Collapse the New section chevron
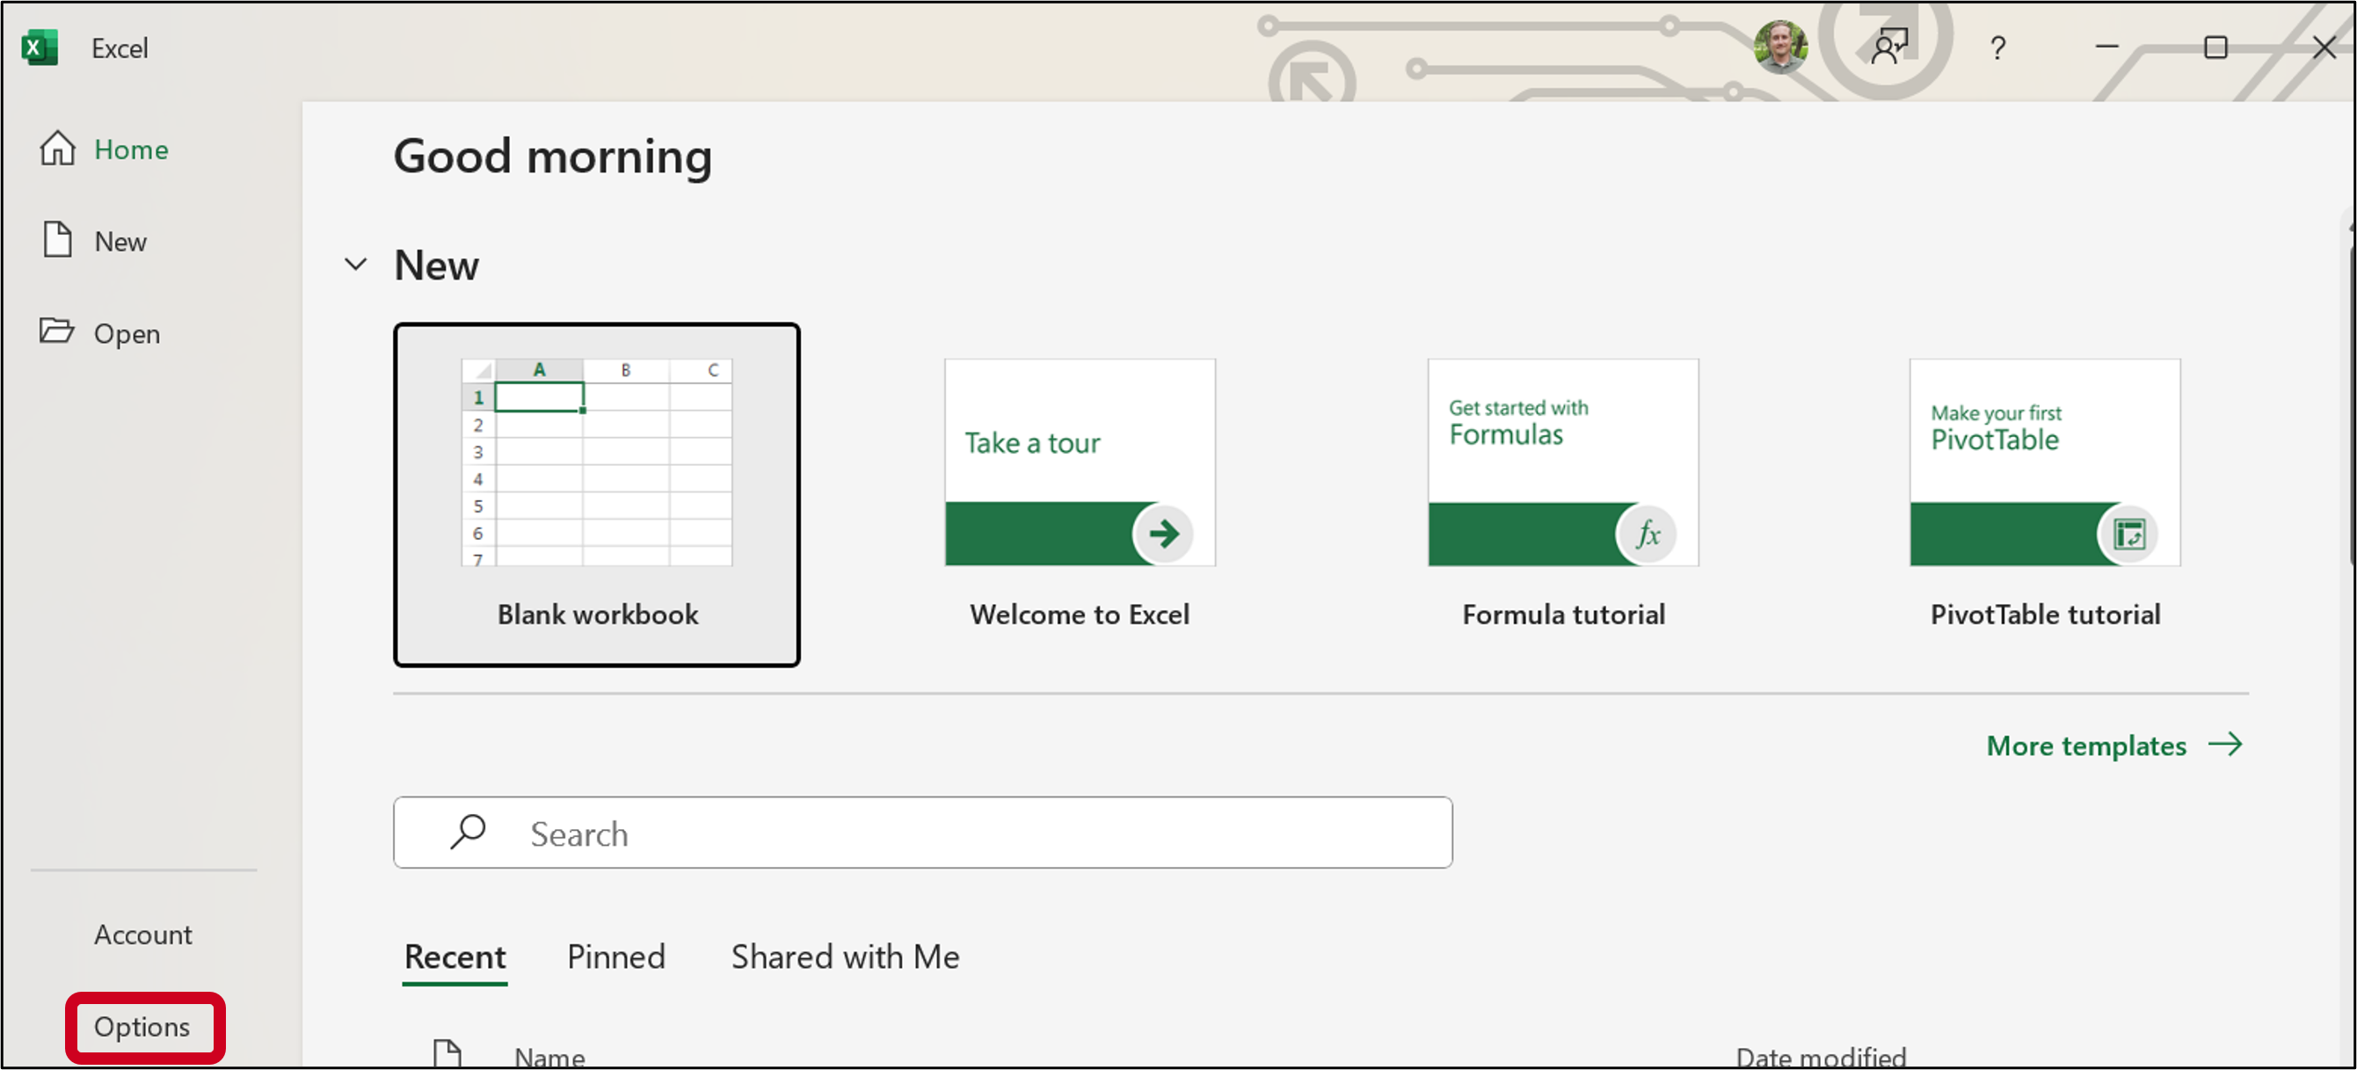This screenshot has width=2357, height=1070. (x=355, y=265)
